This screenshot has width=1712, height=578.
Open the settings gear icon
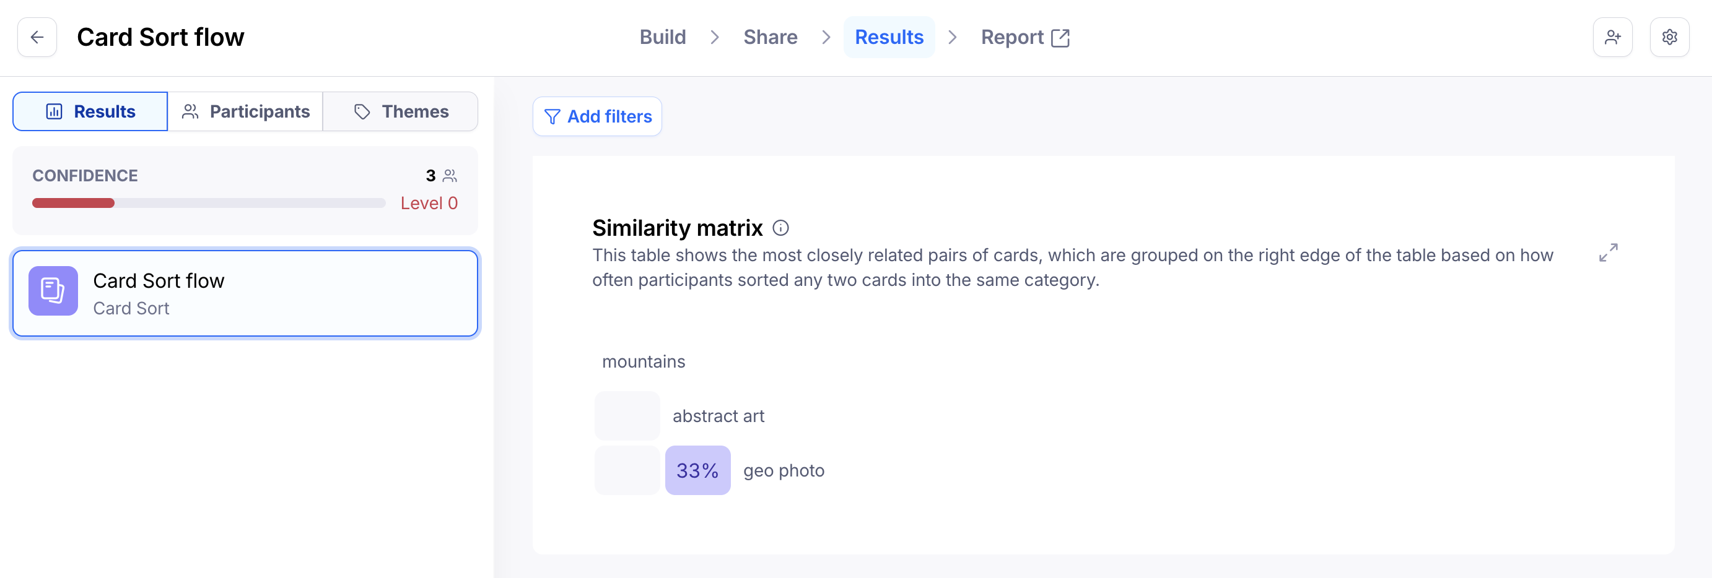[1669, 37]
